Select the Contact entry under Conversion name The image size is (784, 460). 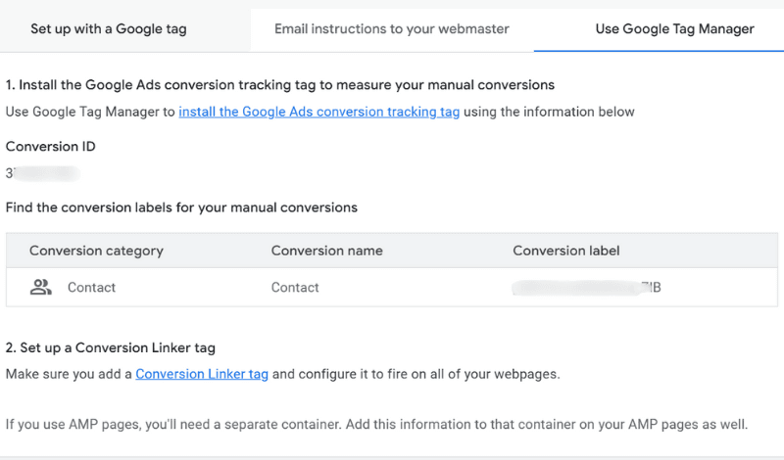coord(295,288)
